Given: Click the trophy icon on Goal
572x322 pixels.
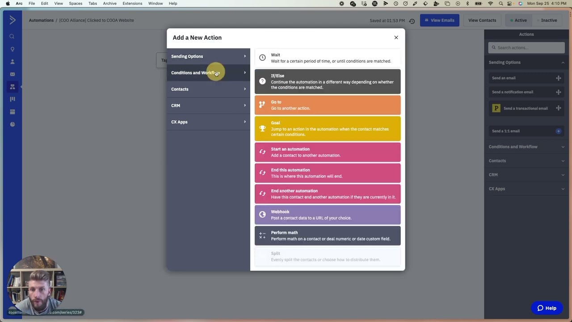Looking at the screenshot, I should [262, 128].
